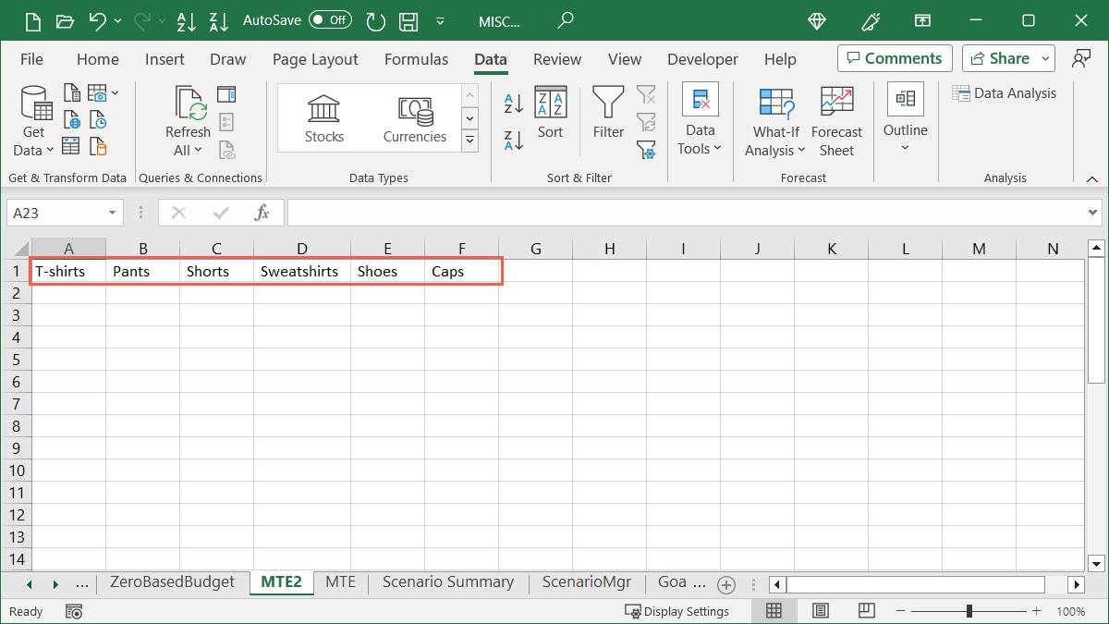Open the Comments panel
Image resolution: width=1109 pixels, height=624 pixels.
click(894, 57)
